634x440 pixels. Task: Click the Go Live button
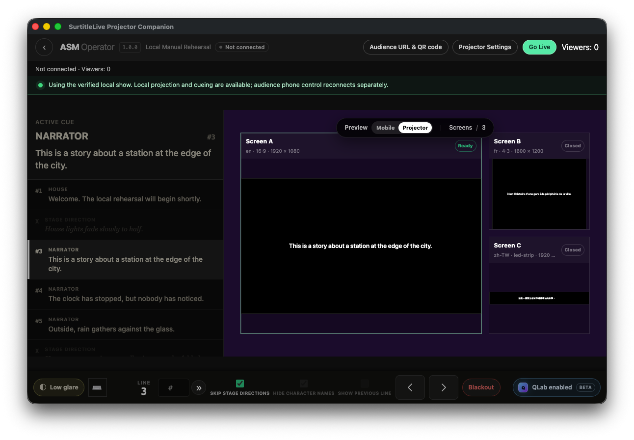[539, 47]
